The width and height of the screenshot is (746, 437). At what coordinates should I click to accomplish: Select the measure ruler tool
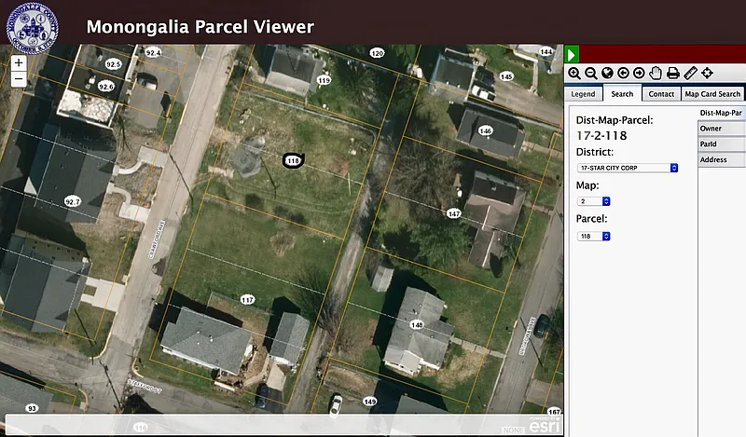click(690, 73)
